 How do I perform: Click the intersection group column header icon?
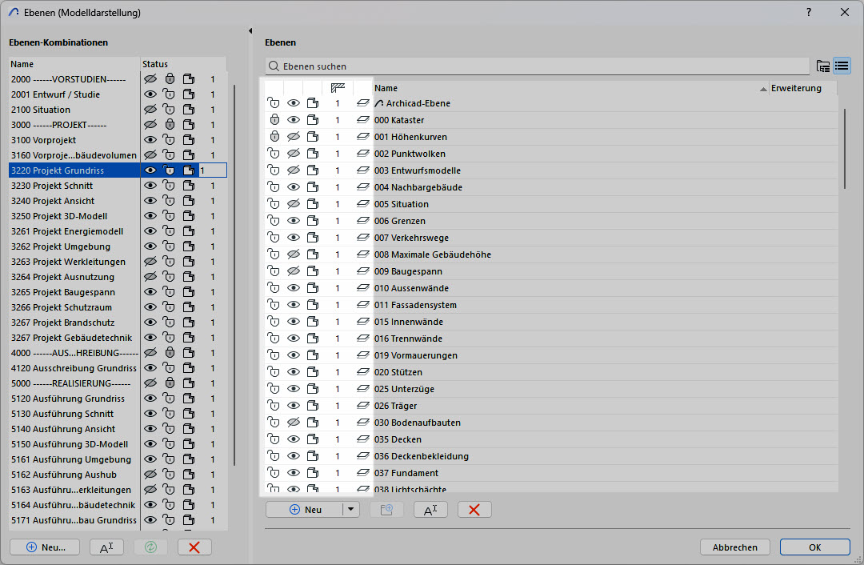point(338,88)
